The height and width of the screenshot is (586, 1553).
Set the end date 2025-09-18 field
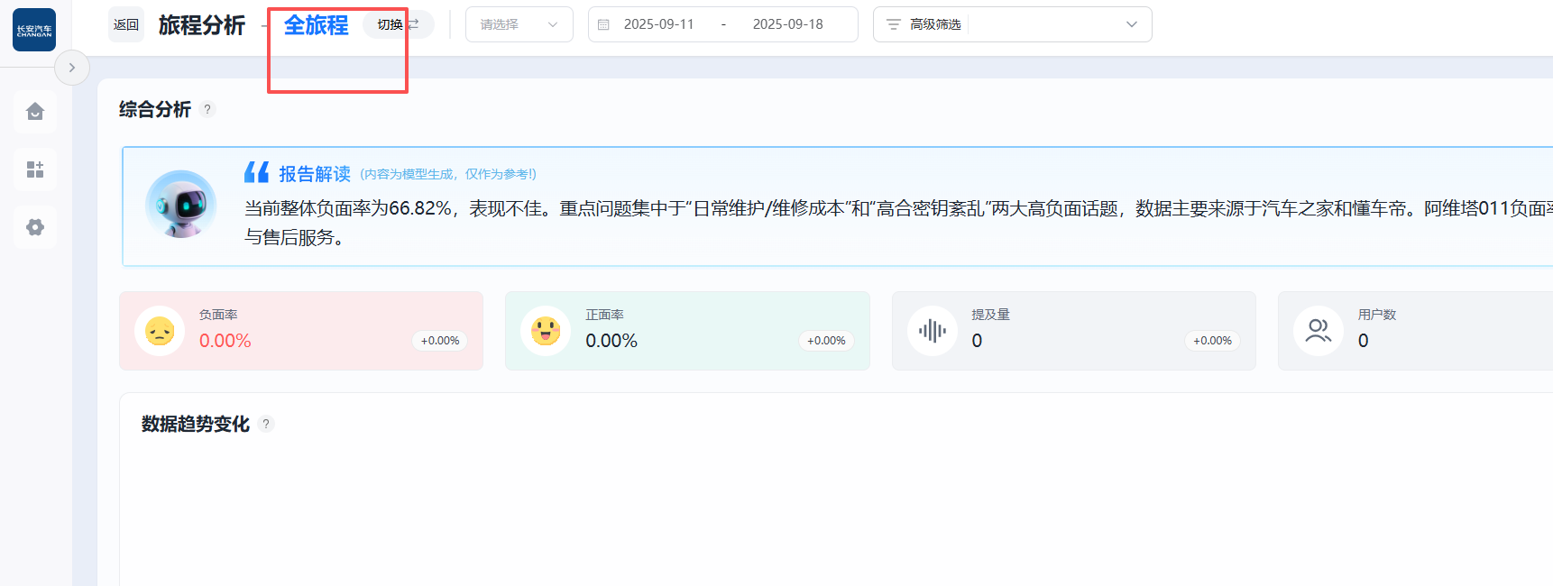(788, 24)
